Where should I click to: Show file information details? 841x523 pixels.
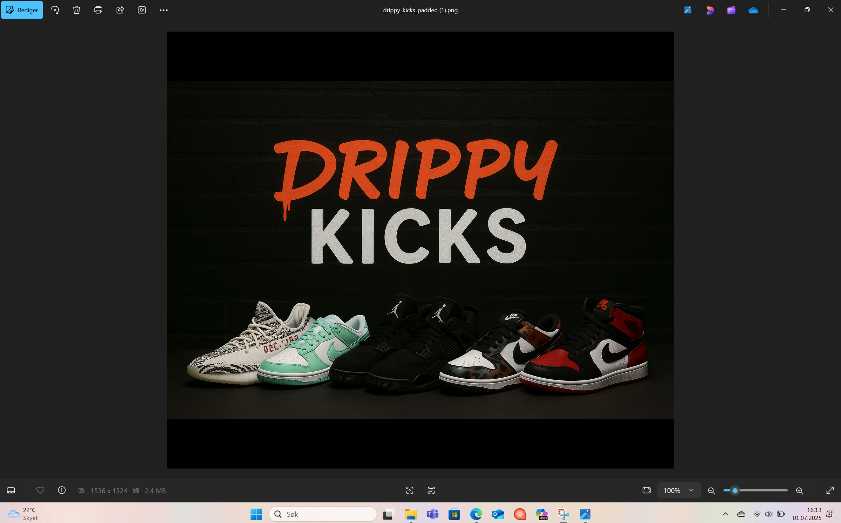pos(62,490)
